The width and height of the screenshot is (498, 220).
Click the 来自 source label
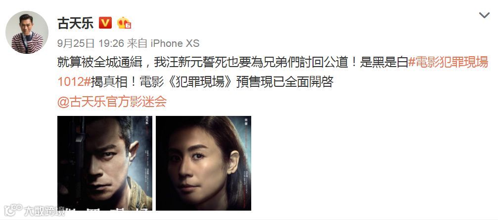point(137,43)
